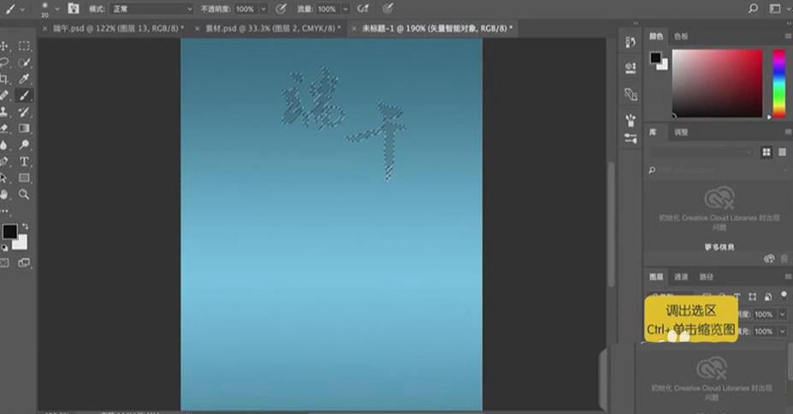
Task: Click the rainbow hue slider strip
Action: click(778, 83)
